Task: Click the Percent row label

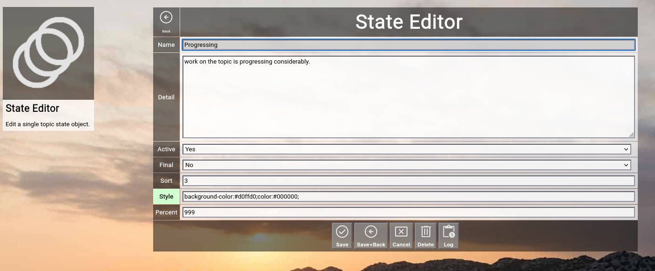Action: point(166,213)
